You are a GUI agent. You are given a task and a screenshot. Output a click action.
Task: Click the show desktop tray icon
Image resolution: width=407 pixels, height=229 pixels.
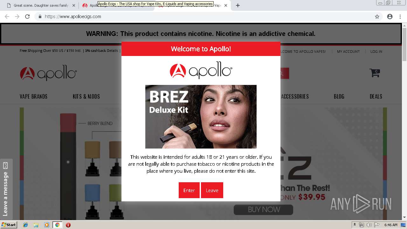coord(404,225)
